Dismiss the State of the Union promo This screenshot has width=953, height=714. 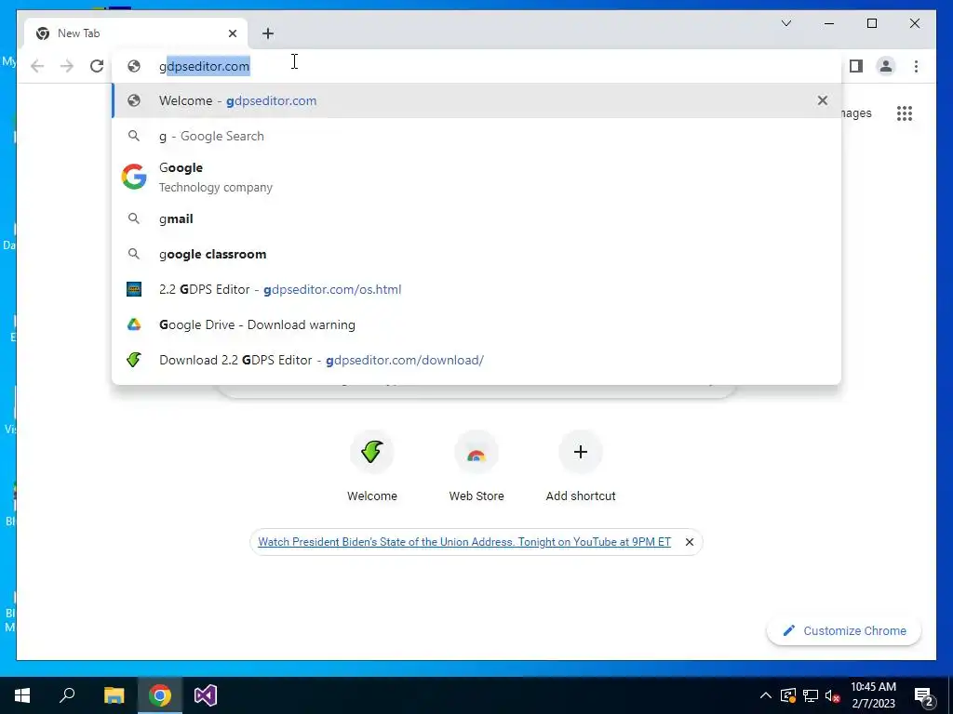coord(690,542)
